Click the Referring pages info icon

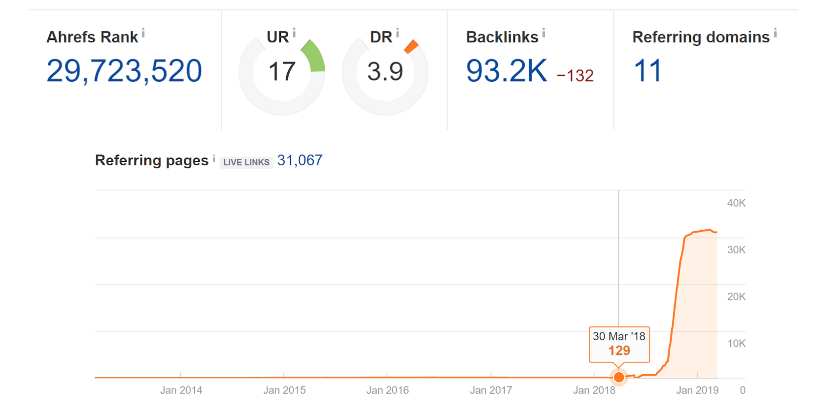pyautogui.click(x=214, y=158)
